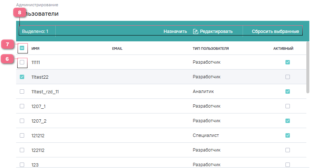Click the Email column header
Image resolution: width=310 pixels, height=168 pixels.
coord(117,48)
